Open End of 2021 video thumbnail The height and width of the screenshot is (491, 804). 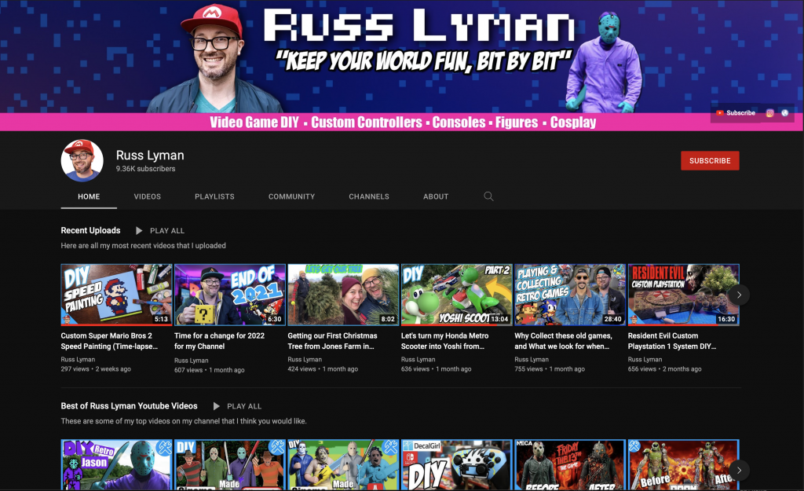point(230,295)
